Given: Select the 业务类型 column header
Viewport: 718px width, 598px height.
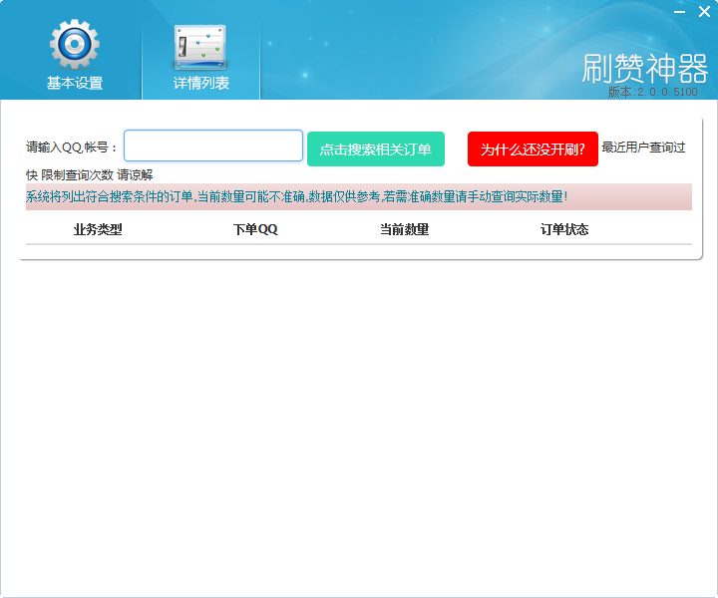Looking at the screenshot, I should point(98,229).
